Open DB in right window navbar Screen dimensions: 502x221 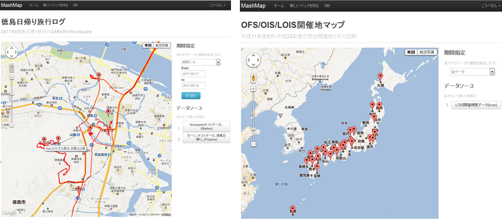click(x=327, y=6)
